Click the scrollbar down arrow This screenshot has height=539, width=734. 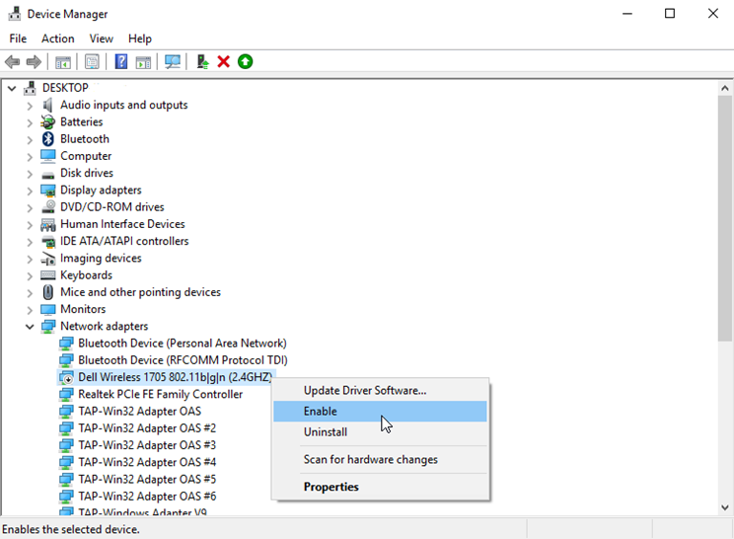click(725, 507)
